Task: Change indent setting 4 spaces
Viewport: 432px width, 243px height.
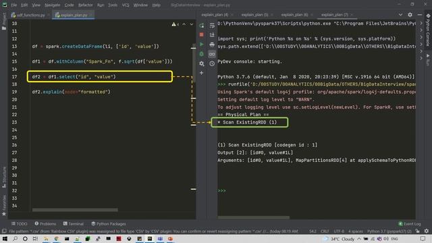Action: click(x=356, y=231)
